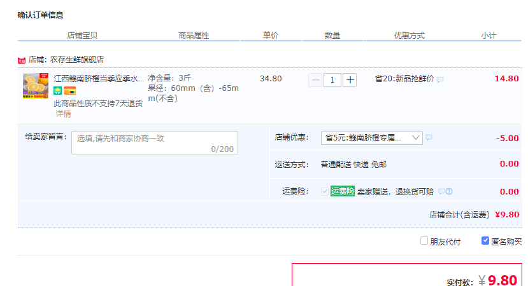Image resolution: width=528 pixels, height=286 pixels.
Task: Click the 匿名购买 label text
Action: [x=506, y=242]
